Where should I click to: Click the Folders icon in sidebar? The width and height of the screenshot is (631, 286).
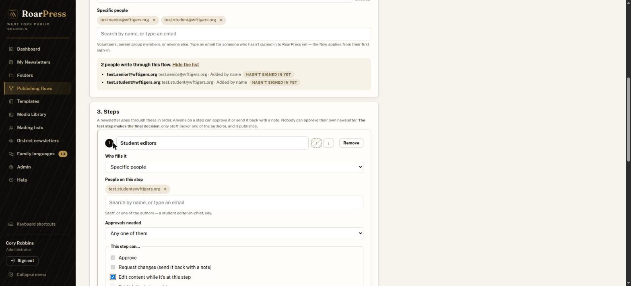11,75
